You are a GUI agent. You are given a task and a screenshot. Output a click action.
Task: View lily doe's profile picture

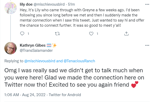pos(11,8)
